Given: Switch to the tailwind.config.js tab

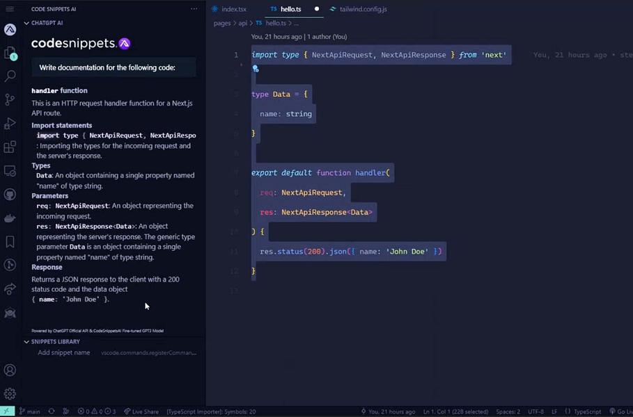Looking at the screenshot, I should (x=359, y=9).
